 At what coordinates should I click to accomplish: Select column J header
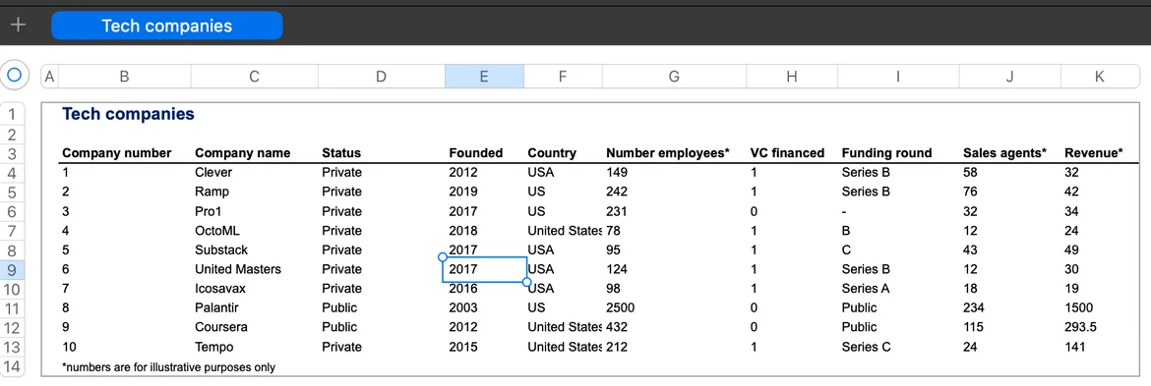tap(1009, 77)
